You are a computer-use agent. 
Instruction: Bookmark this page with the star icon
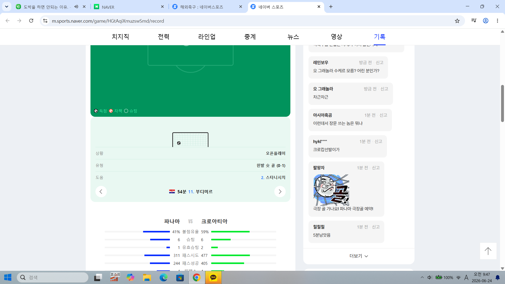[x=457, y=21]
